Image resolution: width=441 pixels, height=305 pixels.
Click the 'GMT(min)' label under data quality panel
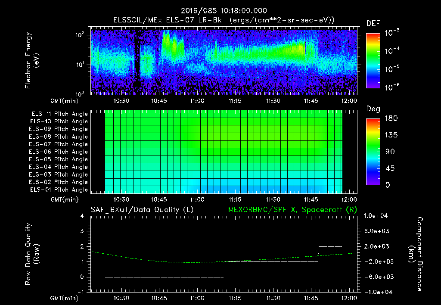(x=65, y=298)
